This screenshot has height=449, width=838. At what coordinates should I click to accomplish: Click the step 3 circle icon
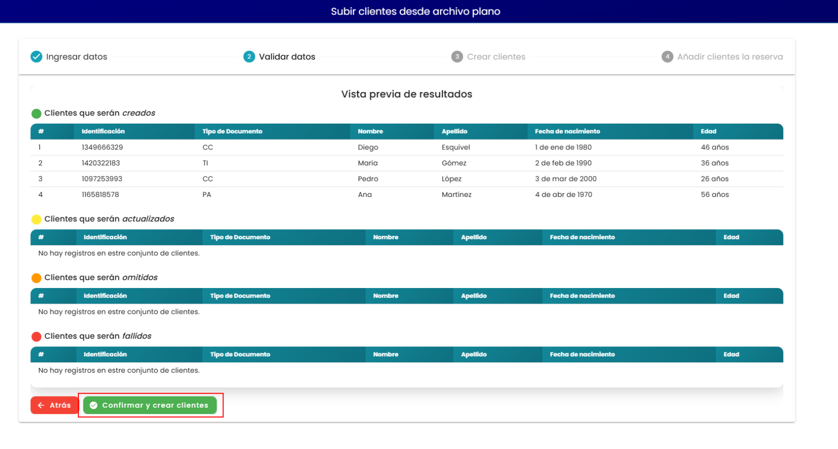[x=457, y=57]
